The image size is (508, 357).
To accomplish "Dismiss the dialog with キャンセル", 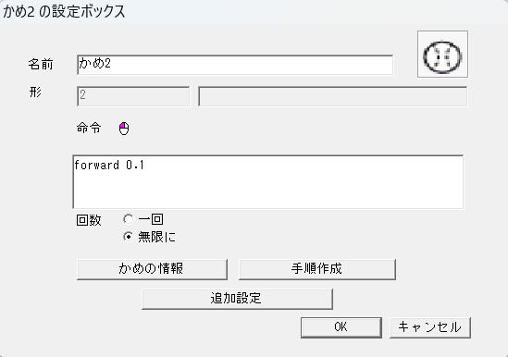I will click(430, 327).
